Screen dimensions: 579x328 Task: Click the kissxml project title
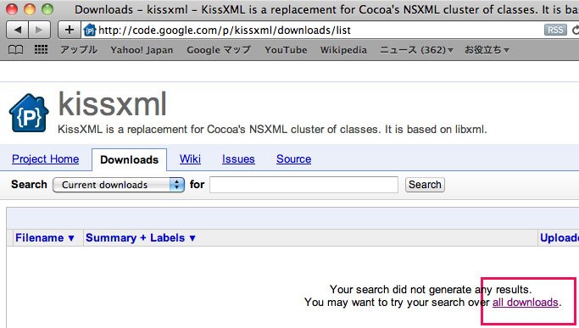pyautogui.click(x=112, y=104)
